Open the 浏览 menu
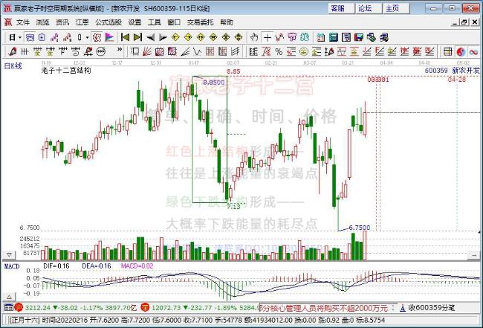This screenshot has width=483, height=328. [x=42, y=22]
